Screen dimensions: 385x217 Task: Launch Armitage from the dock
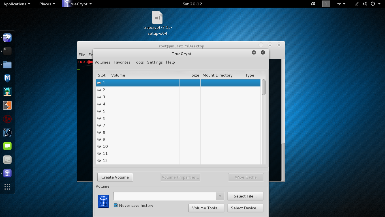(x=7, y=92)
